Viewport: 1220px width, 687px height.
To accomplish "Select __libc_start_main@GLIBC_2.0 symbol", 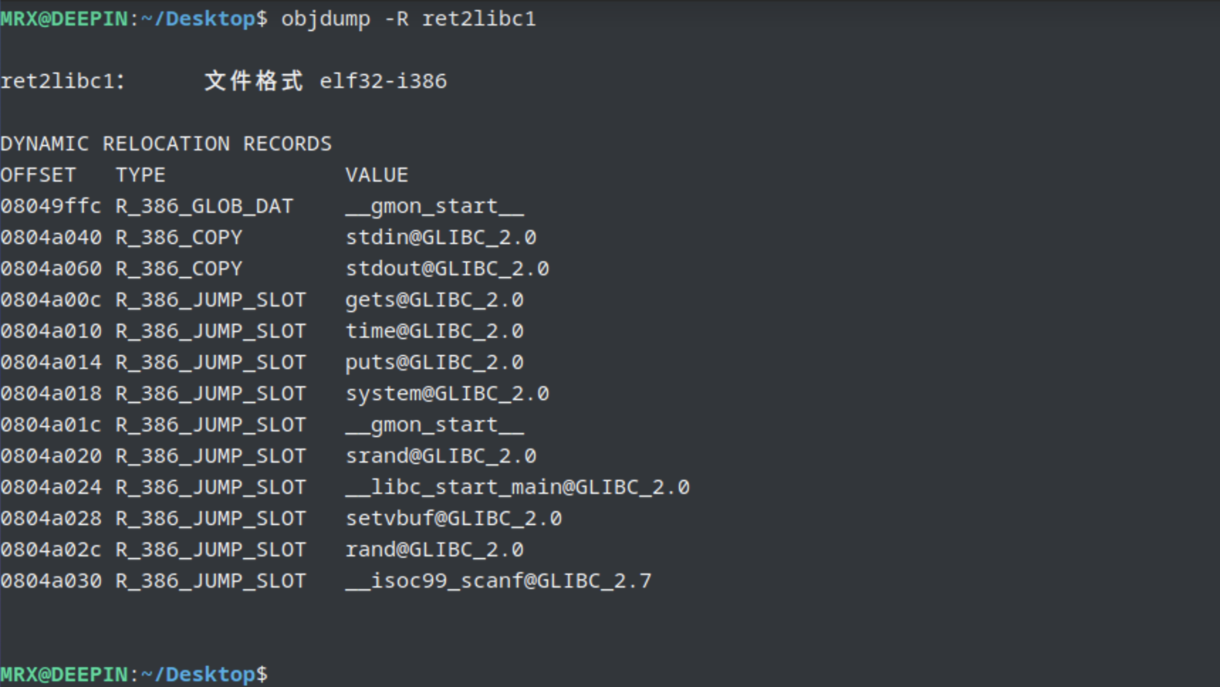I will [518, 487].
